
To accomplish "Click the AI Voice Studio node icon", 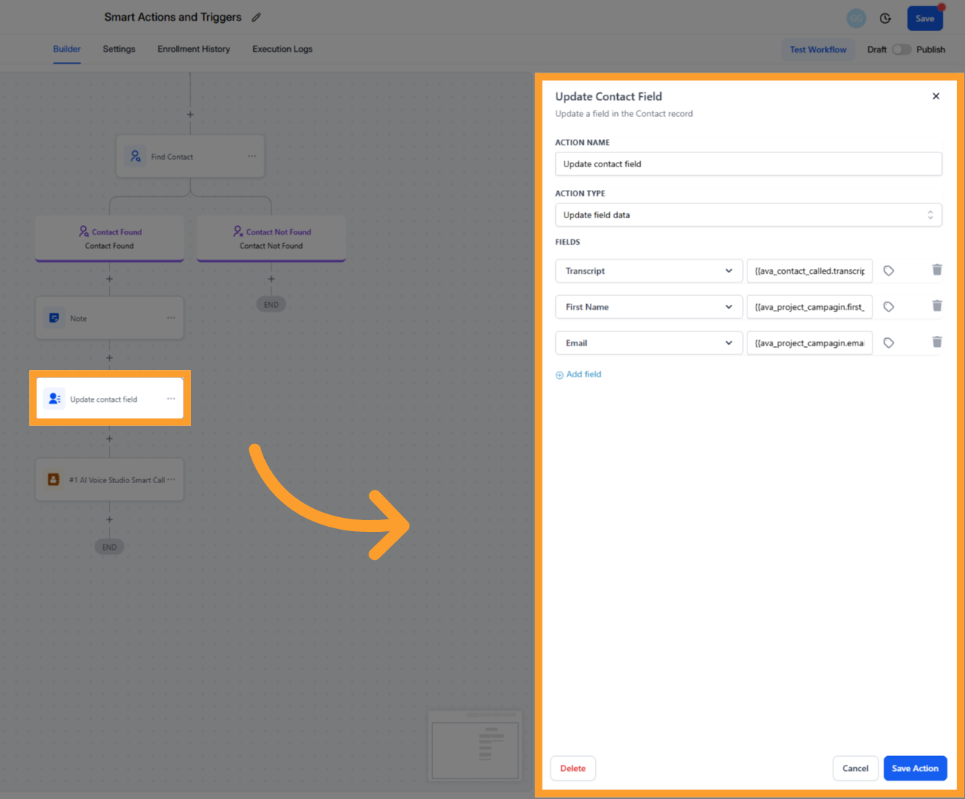I will (x=54, y=479).
